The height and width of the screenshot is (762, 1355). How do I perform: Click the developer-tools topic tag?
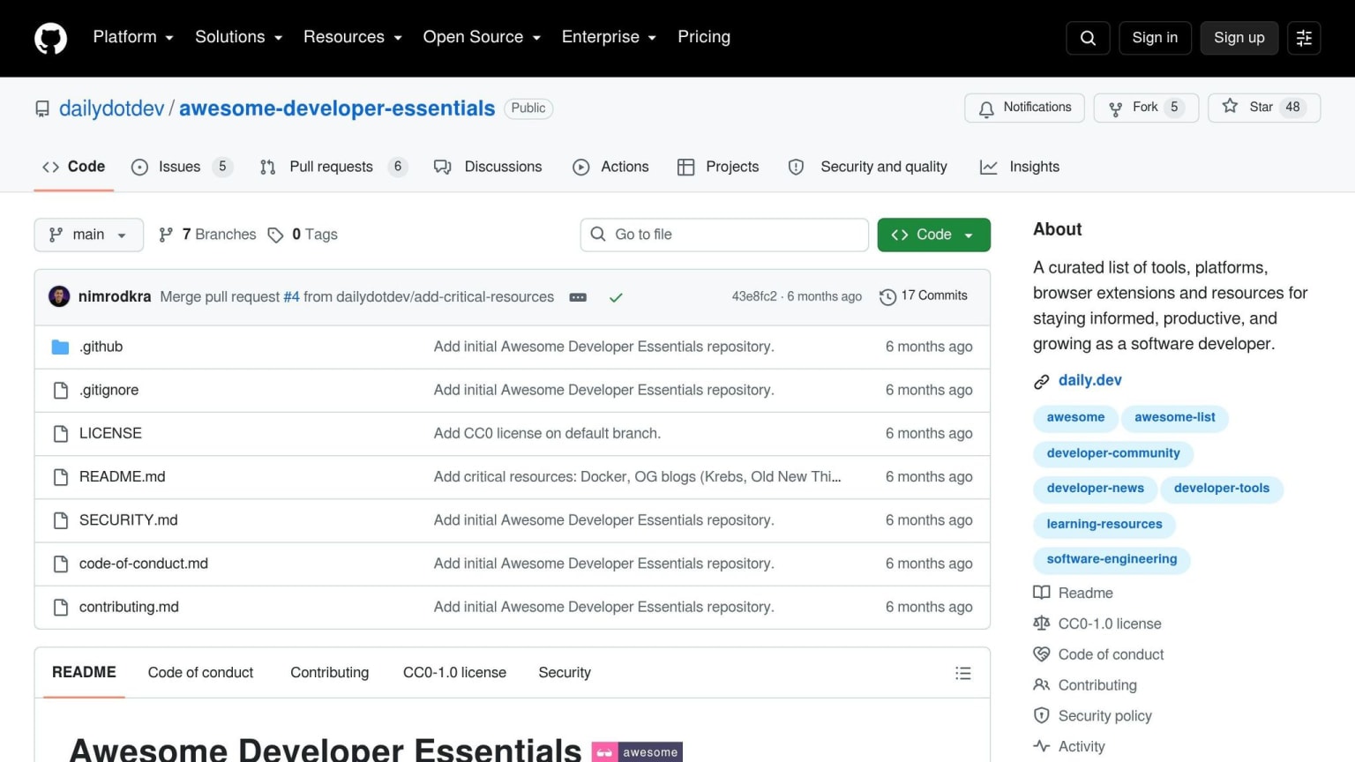click(x=1222, y=489)
